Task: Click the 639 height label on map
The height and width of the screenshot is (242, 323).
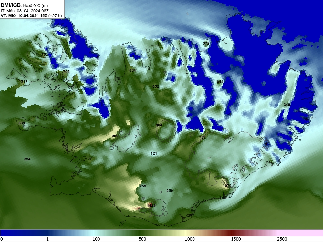Action: click(22, 123)
